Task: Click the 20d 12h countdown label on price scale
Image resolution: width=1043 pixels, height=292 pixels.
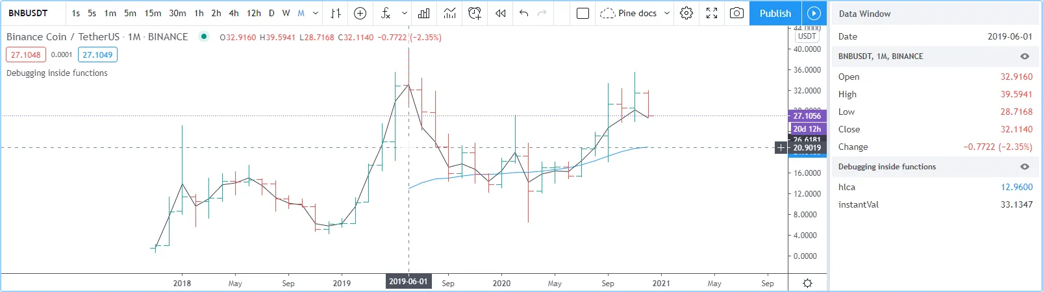Action: 807,128
